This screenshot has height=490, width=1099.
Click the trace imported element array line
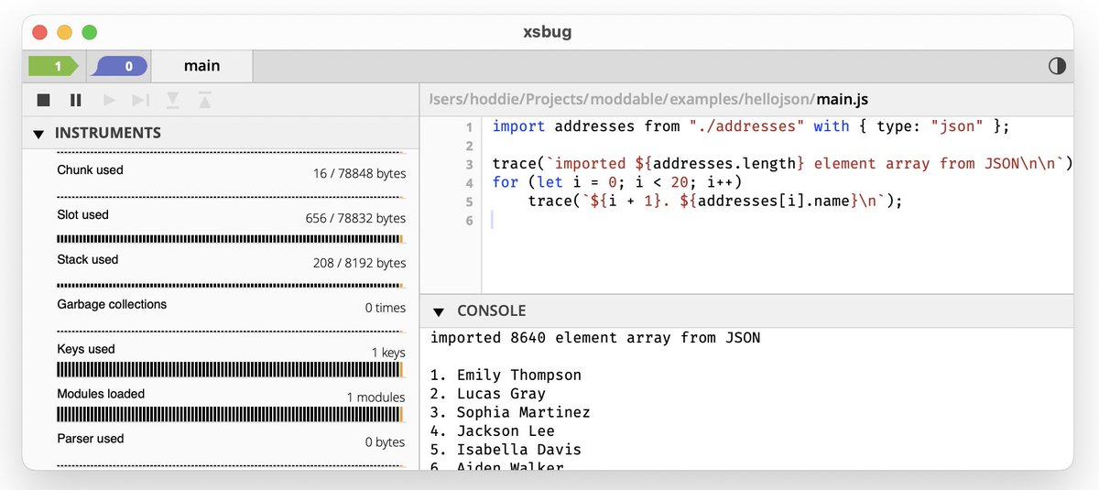click(782, 164)
